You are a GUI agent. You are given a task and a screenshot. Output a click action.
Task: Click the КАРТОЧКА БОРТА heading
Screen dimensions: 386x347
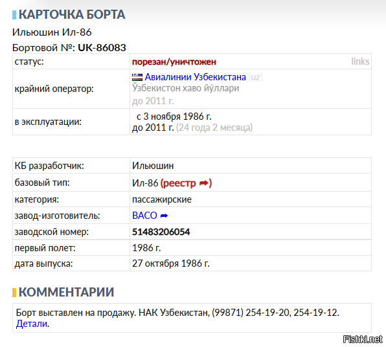[x=72, y=14]
